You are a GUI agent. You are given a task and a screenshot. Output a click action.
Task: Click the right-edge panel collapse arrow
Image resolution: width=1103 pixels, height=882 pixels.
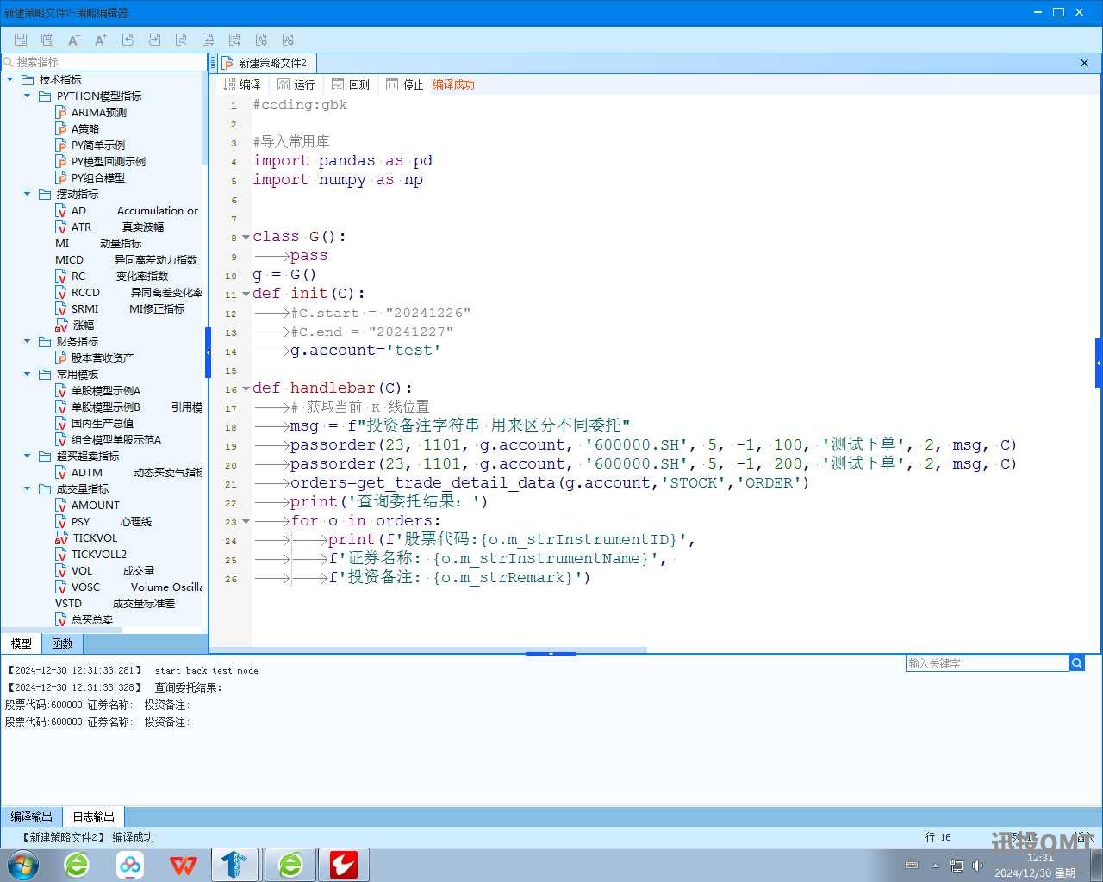pyautogui.click(x=1099, y=363)
